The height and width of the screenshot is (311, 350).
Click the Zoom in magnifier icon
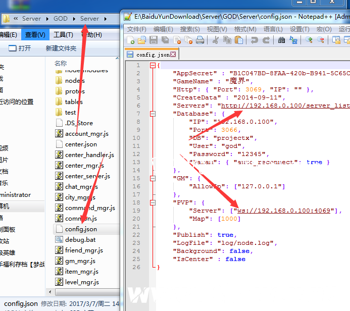tap(309, 40)
